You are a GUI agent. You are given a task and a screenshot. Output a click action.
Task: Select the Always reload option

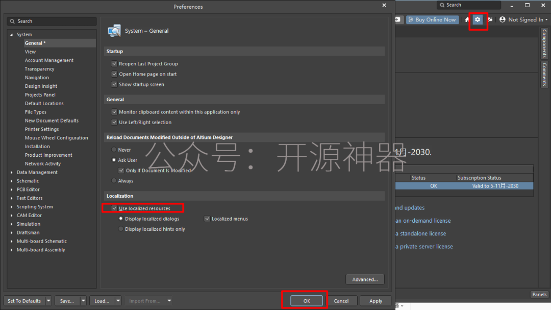tap(114, 180)
